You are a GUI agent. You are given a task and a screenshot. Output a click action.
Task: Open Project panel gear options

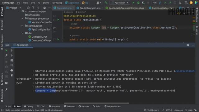coord(44,8)
